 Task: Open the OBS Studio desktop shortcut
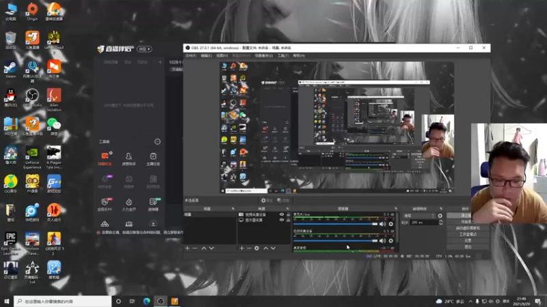tap(32, 98)
